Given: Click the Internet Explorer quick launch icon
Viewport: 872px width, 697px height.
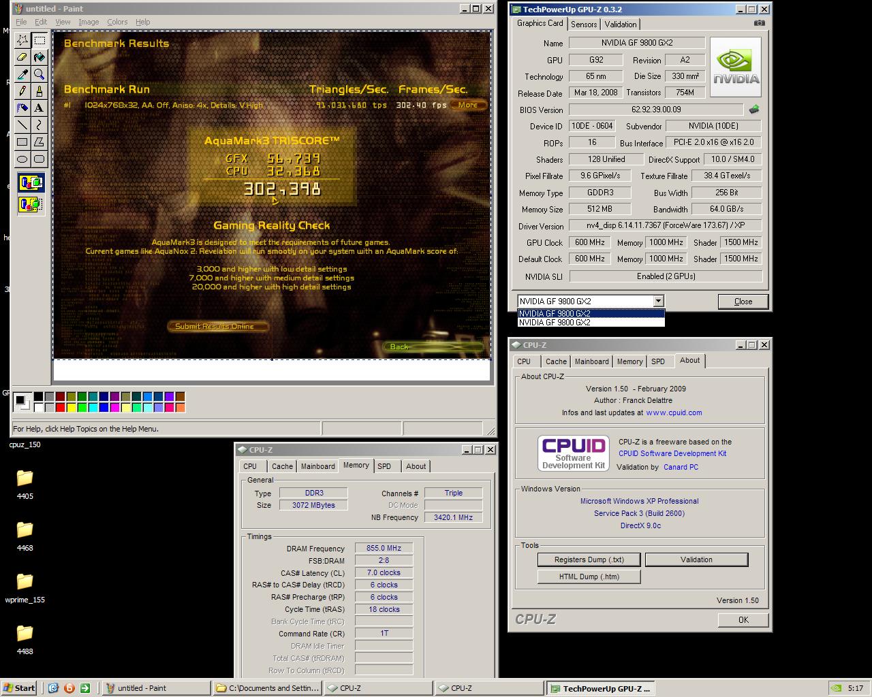Looking at the screenshot, I should click(x=53, y=688).
